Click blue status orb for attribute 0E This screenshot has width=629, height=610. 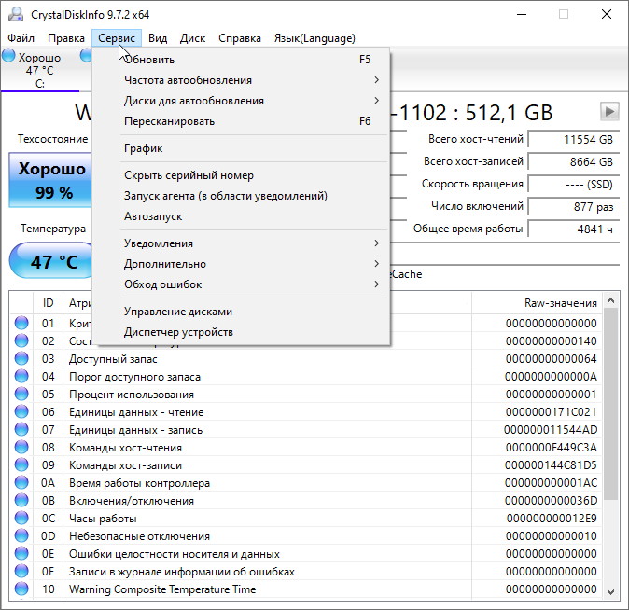[x=21, y=553]
